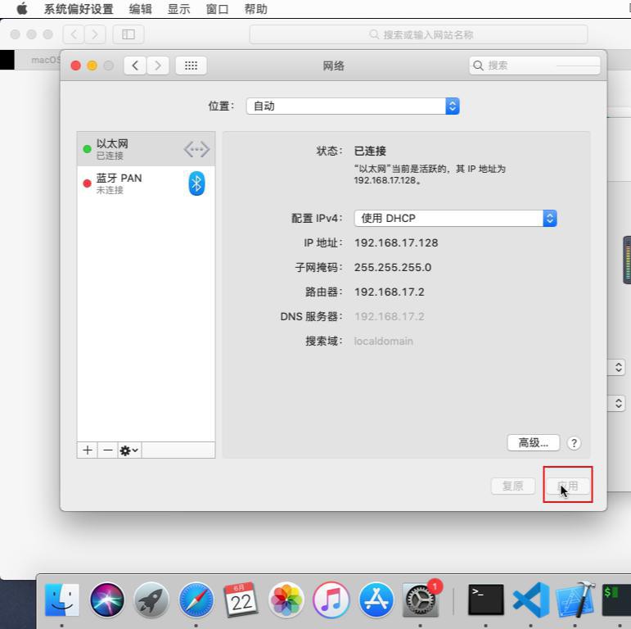Open the 高级... advanced settings

(534, 443)
